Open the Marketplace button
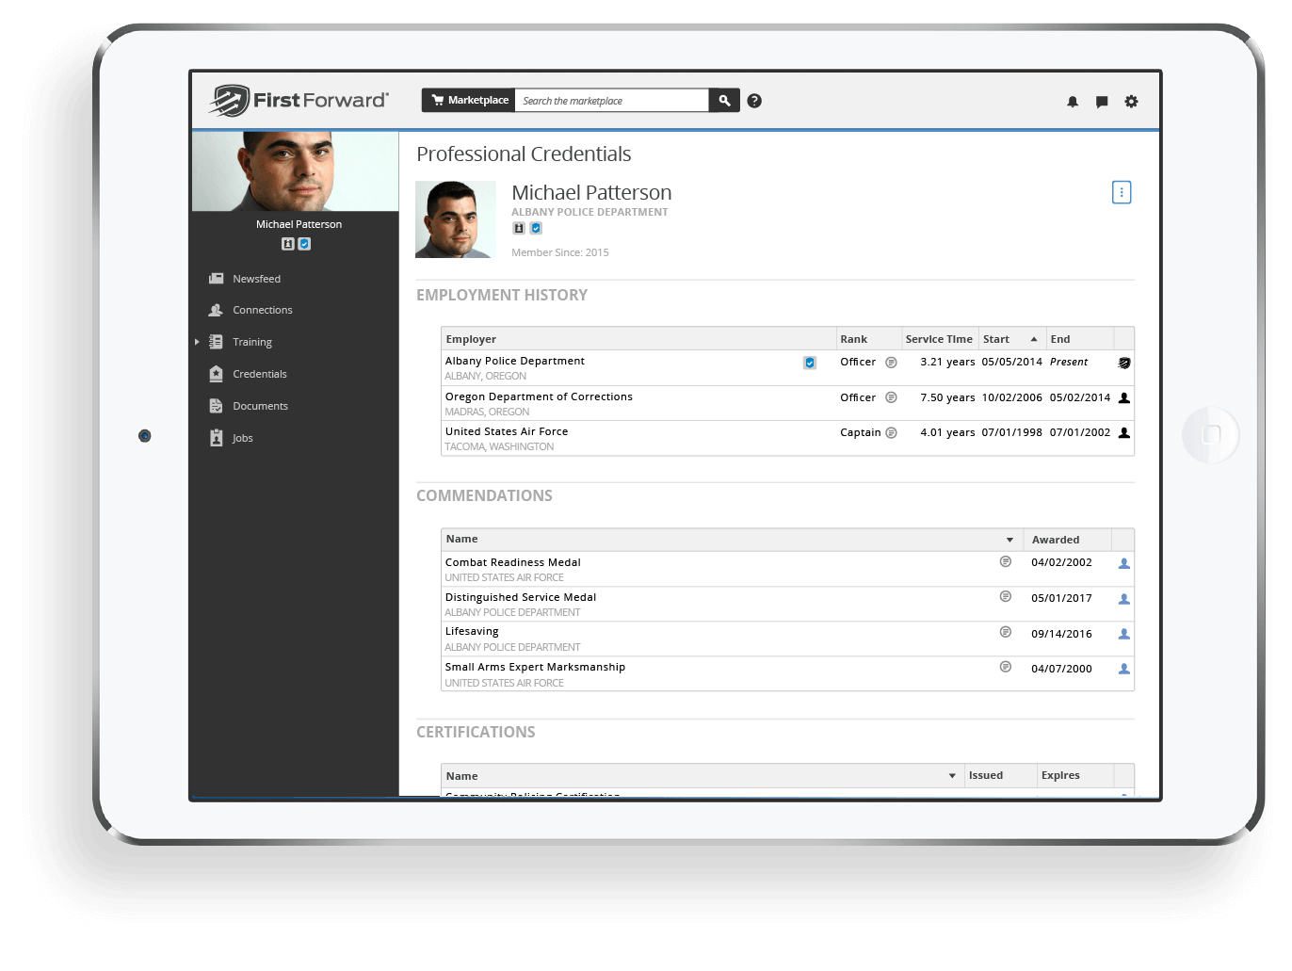 (x=469, y=100)
